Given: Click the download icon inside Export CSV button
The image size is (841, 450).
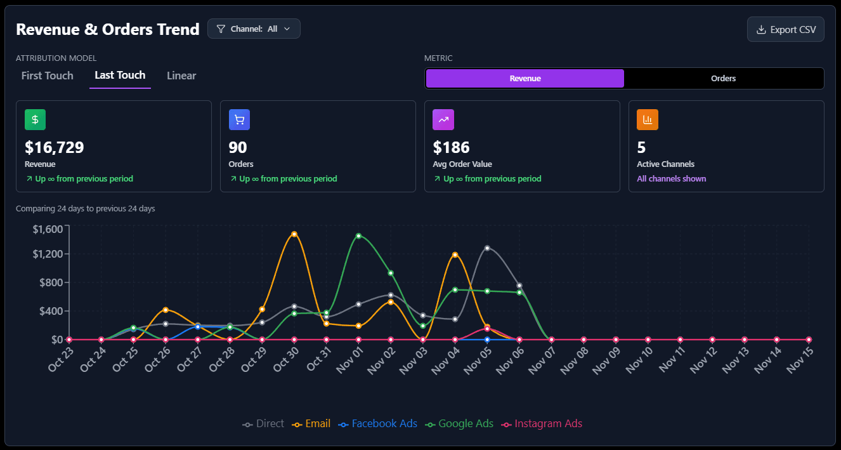Looking at the screenshot, I should coord(762,29).
